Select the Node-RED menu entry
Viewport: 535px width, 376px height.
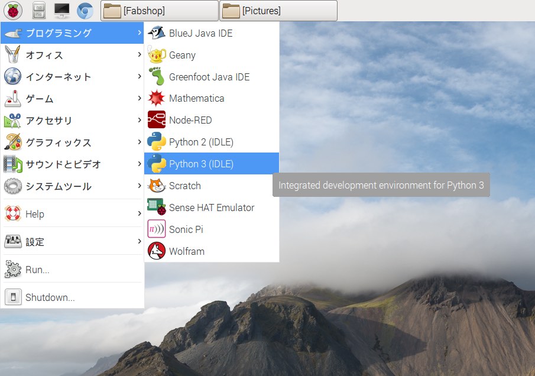tap(212, 120)
